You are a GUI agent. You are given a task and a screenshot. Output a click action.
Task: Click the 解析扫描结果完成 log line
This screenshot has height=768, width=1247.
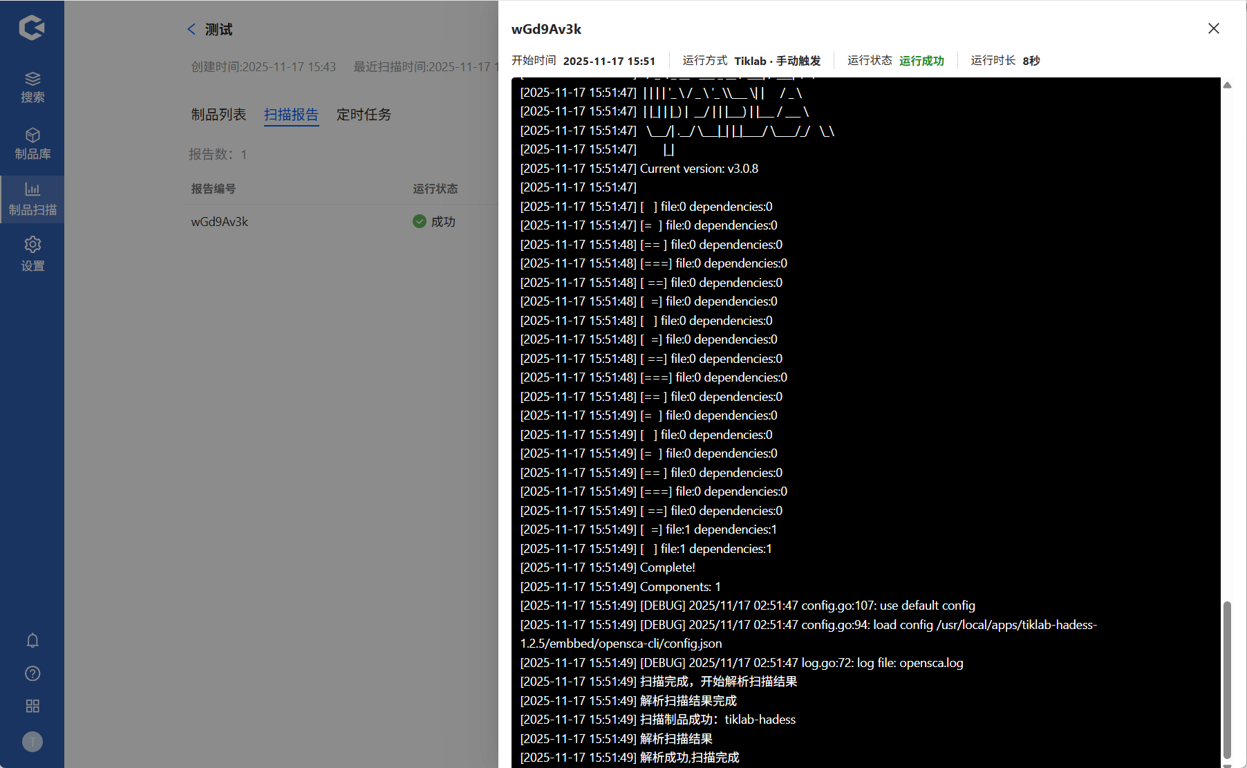coord(628,701)
